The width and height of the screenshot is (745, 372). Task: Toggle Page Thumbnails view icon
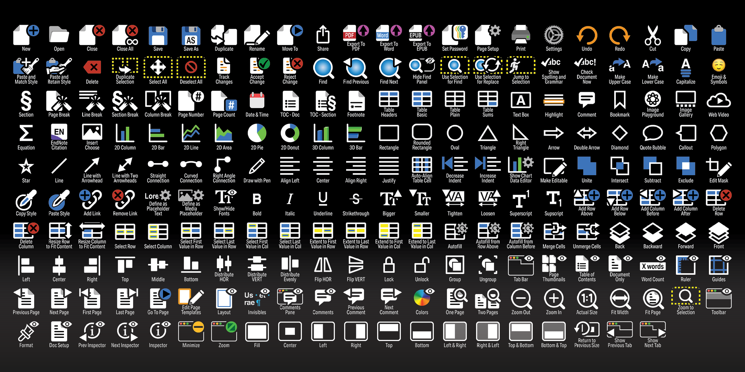click(x=554, y=263)
